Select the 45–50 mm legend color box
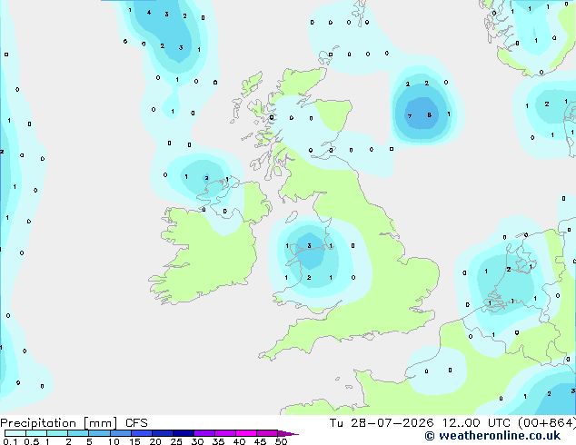576x445 pixels. pyautogui.click(x=267, y=433)
